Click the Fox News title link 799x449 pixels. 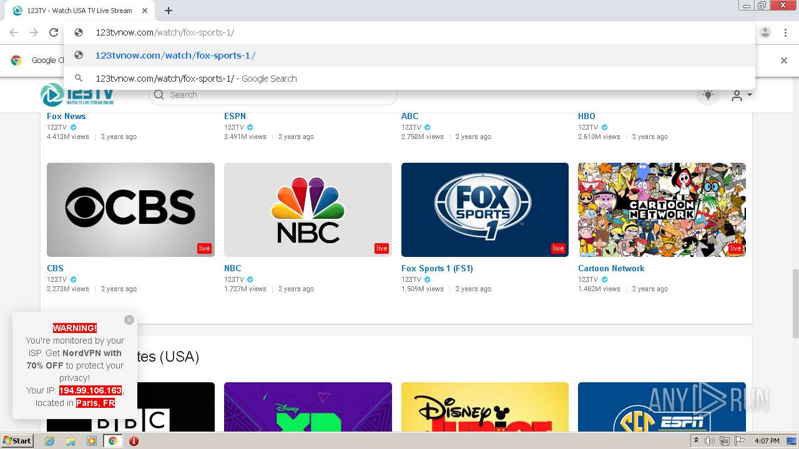coord(66,116)
